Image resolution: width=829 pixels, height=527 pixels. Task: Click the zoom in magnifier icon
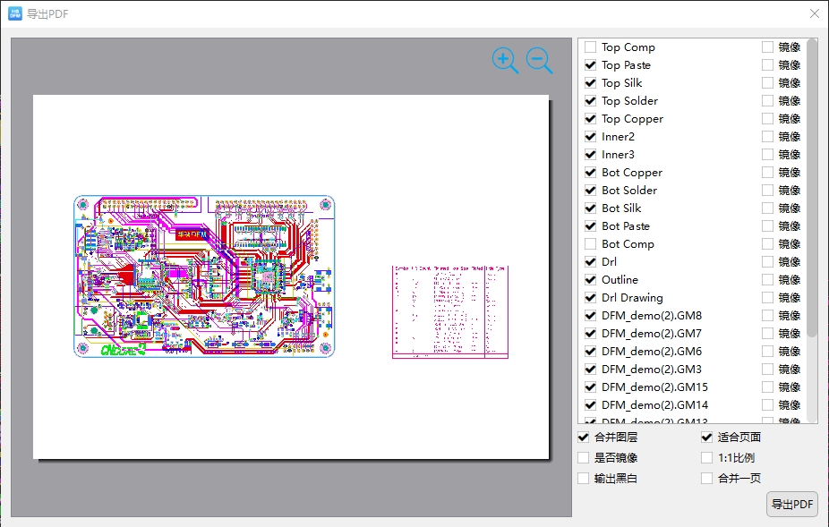[x=505, y=60]
